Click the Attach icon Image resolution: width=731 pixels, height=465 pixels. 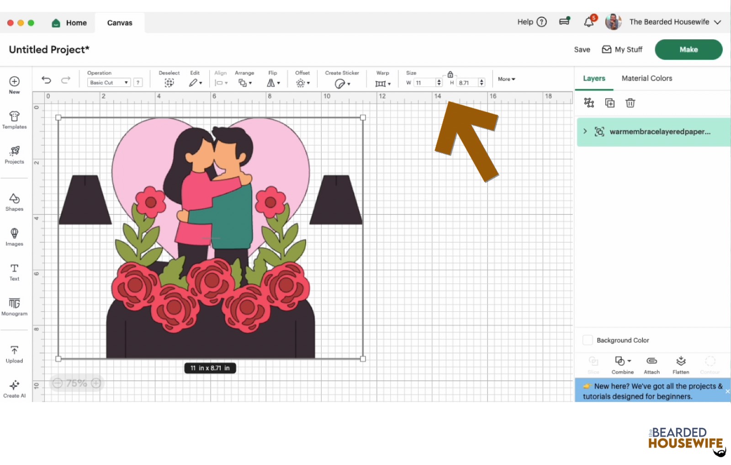pyautogui.click(x=652, y=364)
